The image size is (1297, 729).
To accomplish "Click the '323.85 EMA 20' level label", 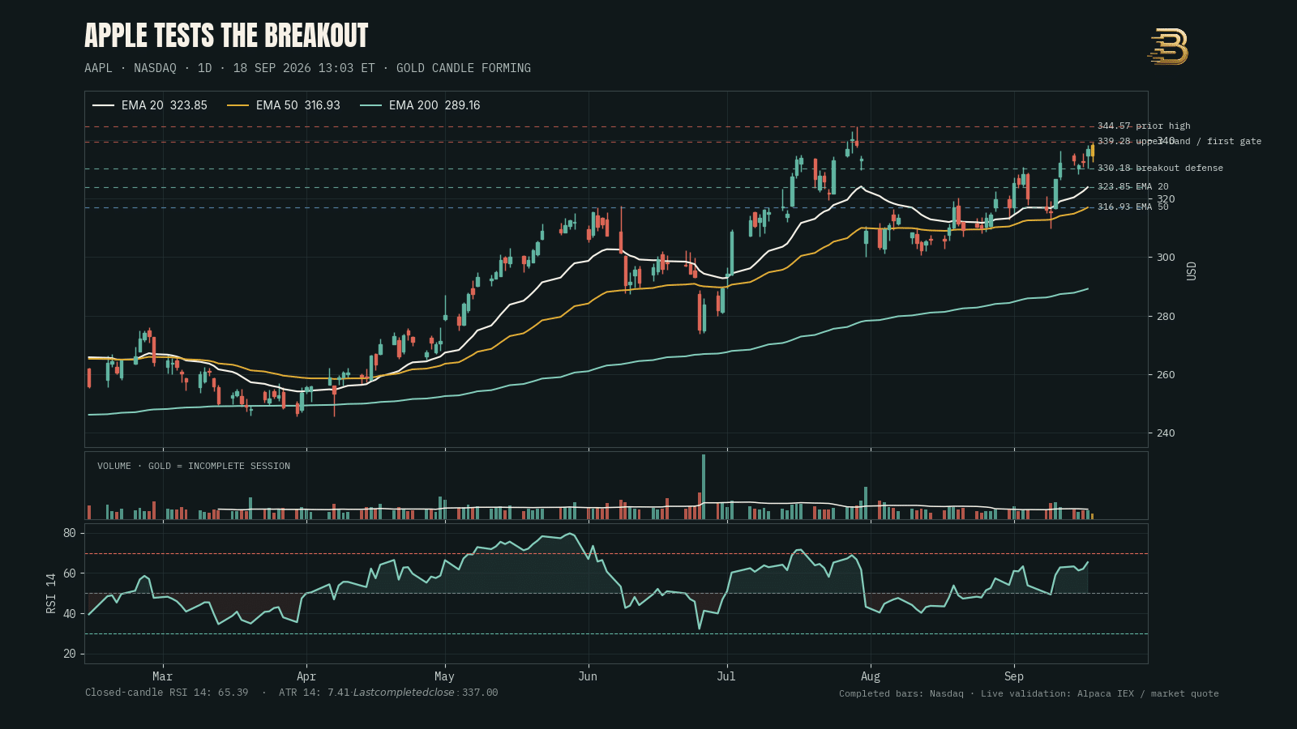I will coord(1132,186).
